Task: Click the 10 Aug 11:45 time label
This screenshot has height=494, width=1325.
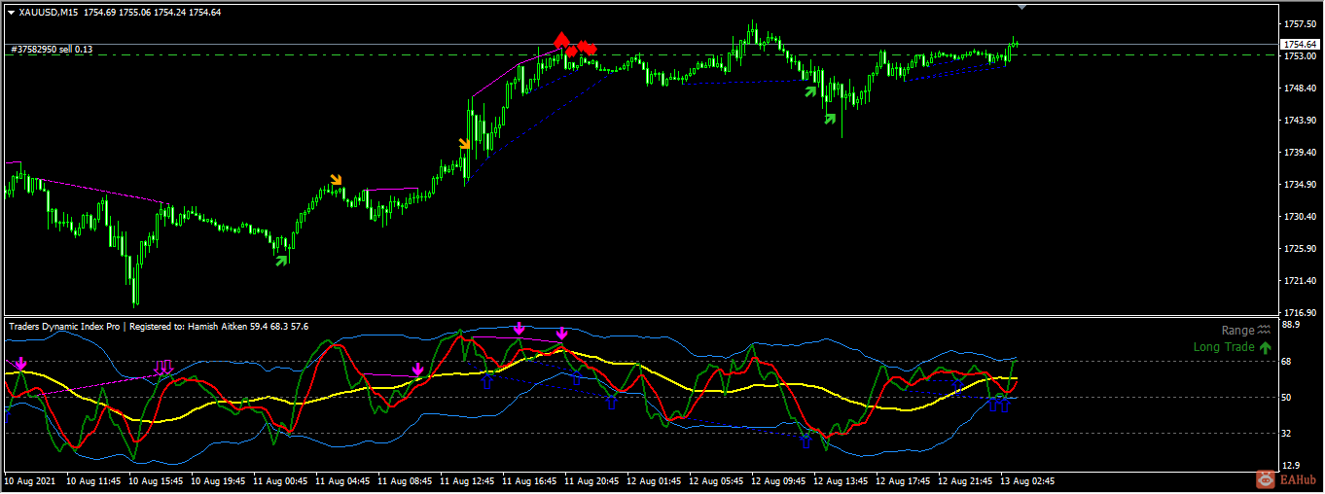Action: [x=95, y=481]
